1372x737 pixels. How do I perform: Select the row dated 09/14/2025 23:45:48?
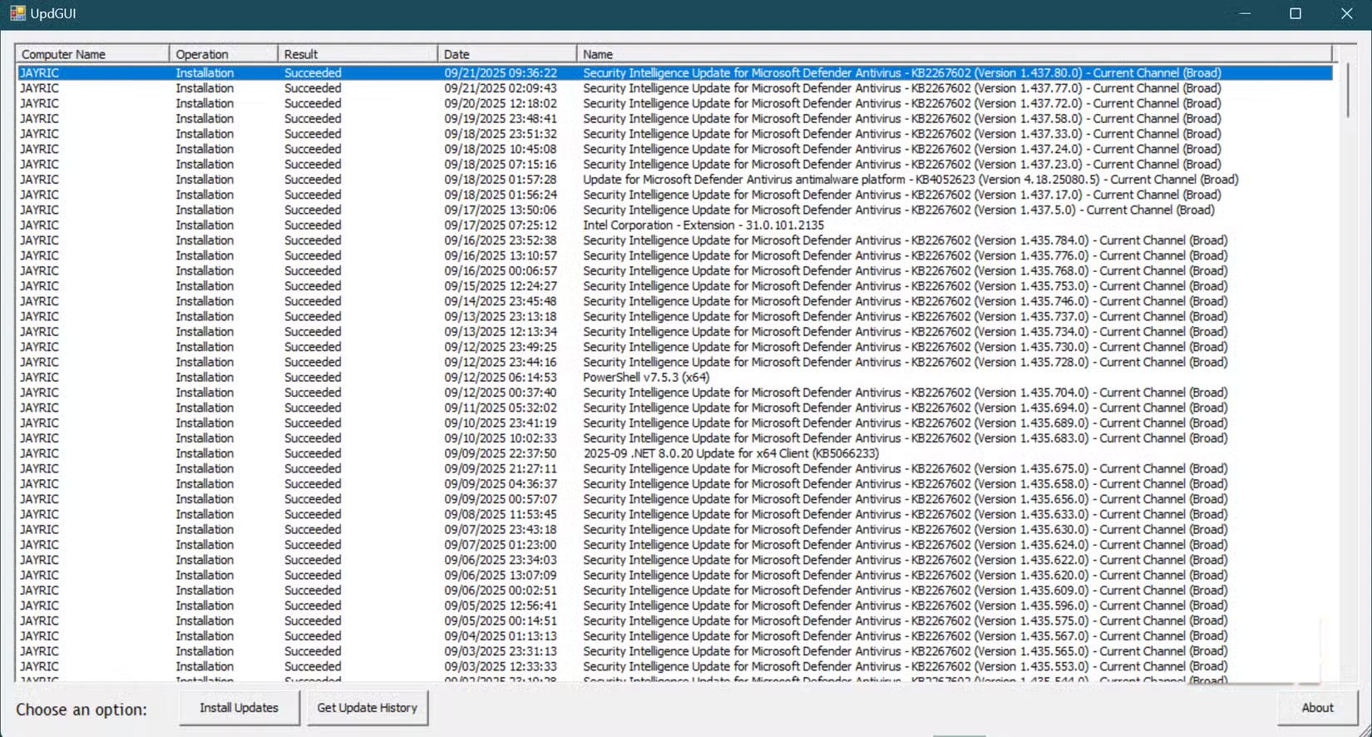674,301
